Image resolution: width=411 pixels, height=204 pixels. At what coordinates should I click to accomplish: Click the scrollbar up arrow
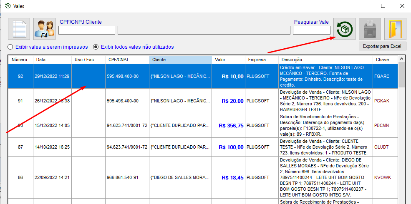401,60
